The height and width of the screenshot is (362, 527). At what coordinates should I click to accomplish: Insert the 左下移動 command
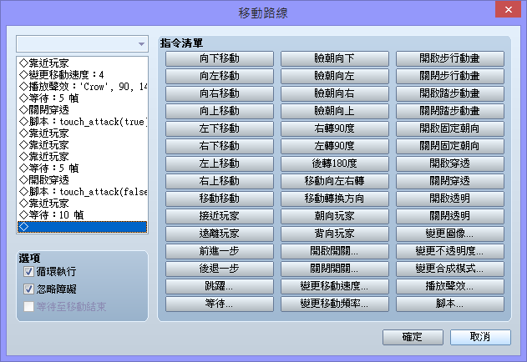click(x=219, y=128)
